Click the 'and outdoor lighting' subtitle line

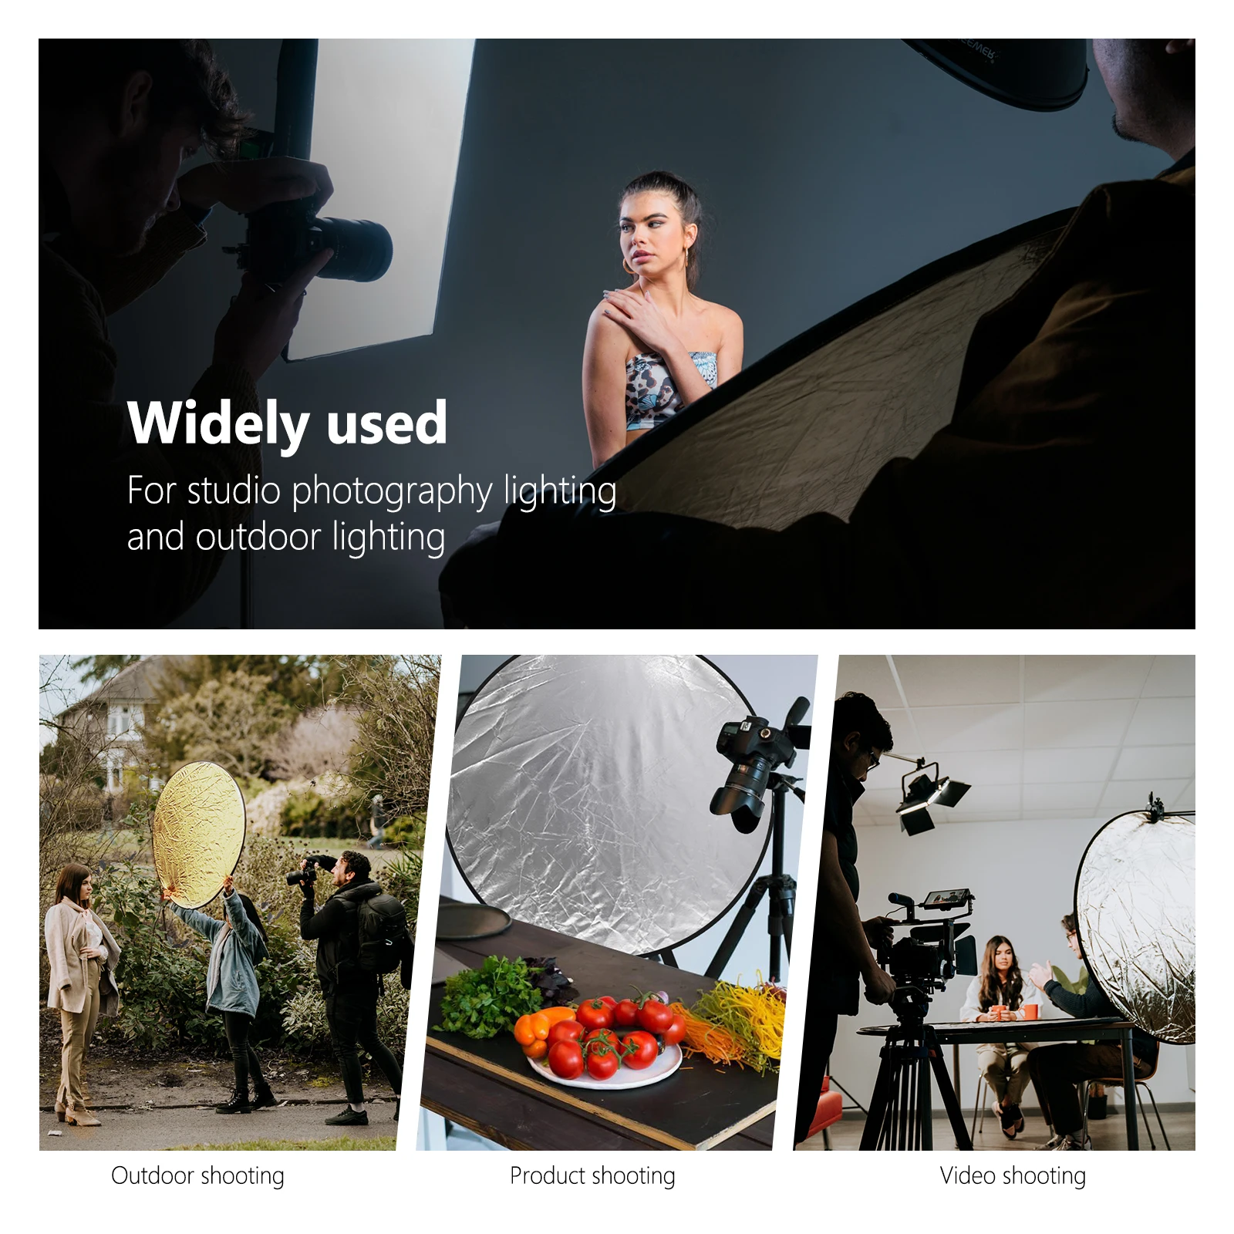286,538
